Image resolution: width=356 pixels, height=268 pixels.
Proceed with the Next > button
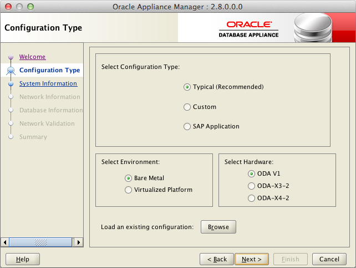(x=252, y=259)
